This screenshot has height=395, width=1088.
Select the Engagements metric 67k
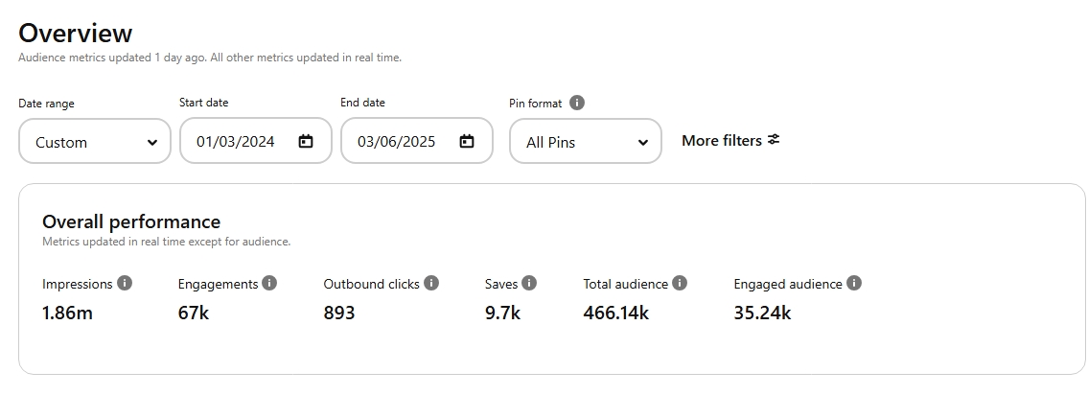point(194,314)
